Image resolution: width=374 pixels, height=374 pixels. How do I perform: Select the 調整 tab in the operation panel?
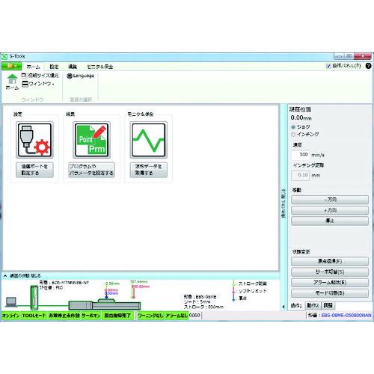click(328, 305)
